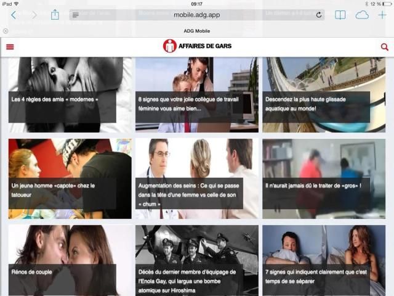Open the 7 signes se séparer article
Image resolution: width=394 pixels, height=296 pixels.
click(324, 260)
